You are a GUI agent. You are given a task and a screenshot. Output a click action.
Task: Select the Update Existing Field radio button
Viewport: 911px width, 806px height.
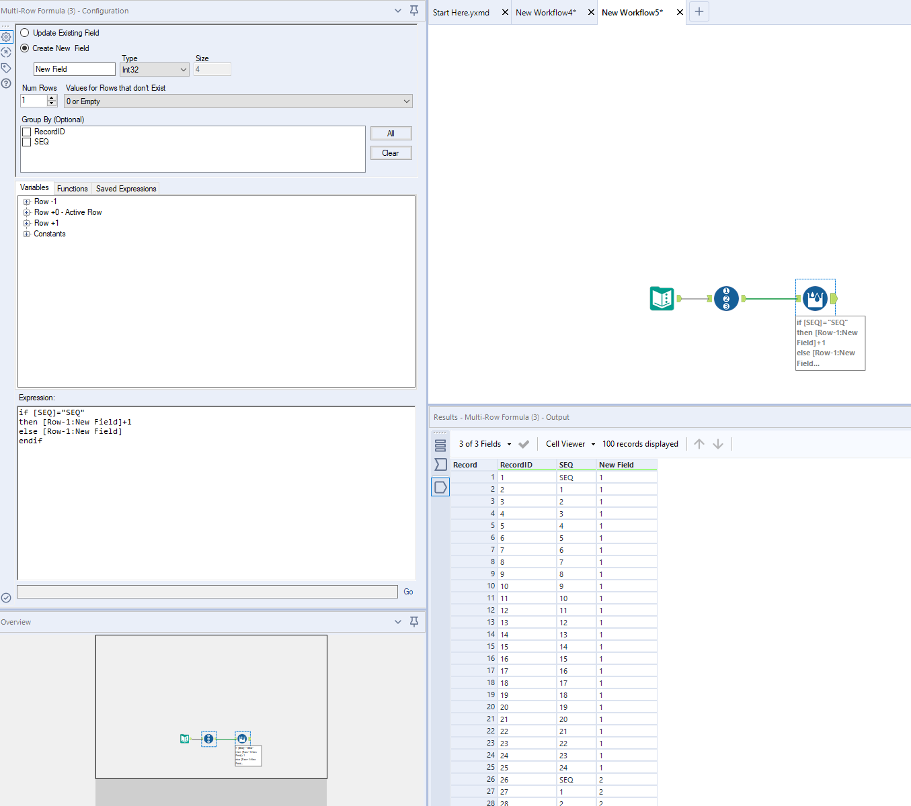[x=24, y=32]
